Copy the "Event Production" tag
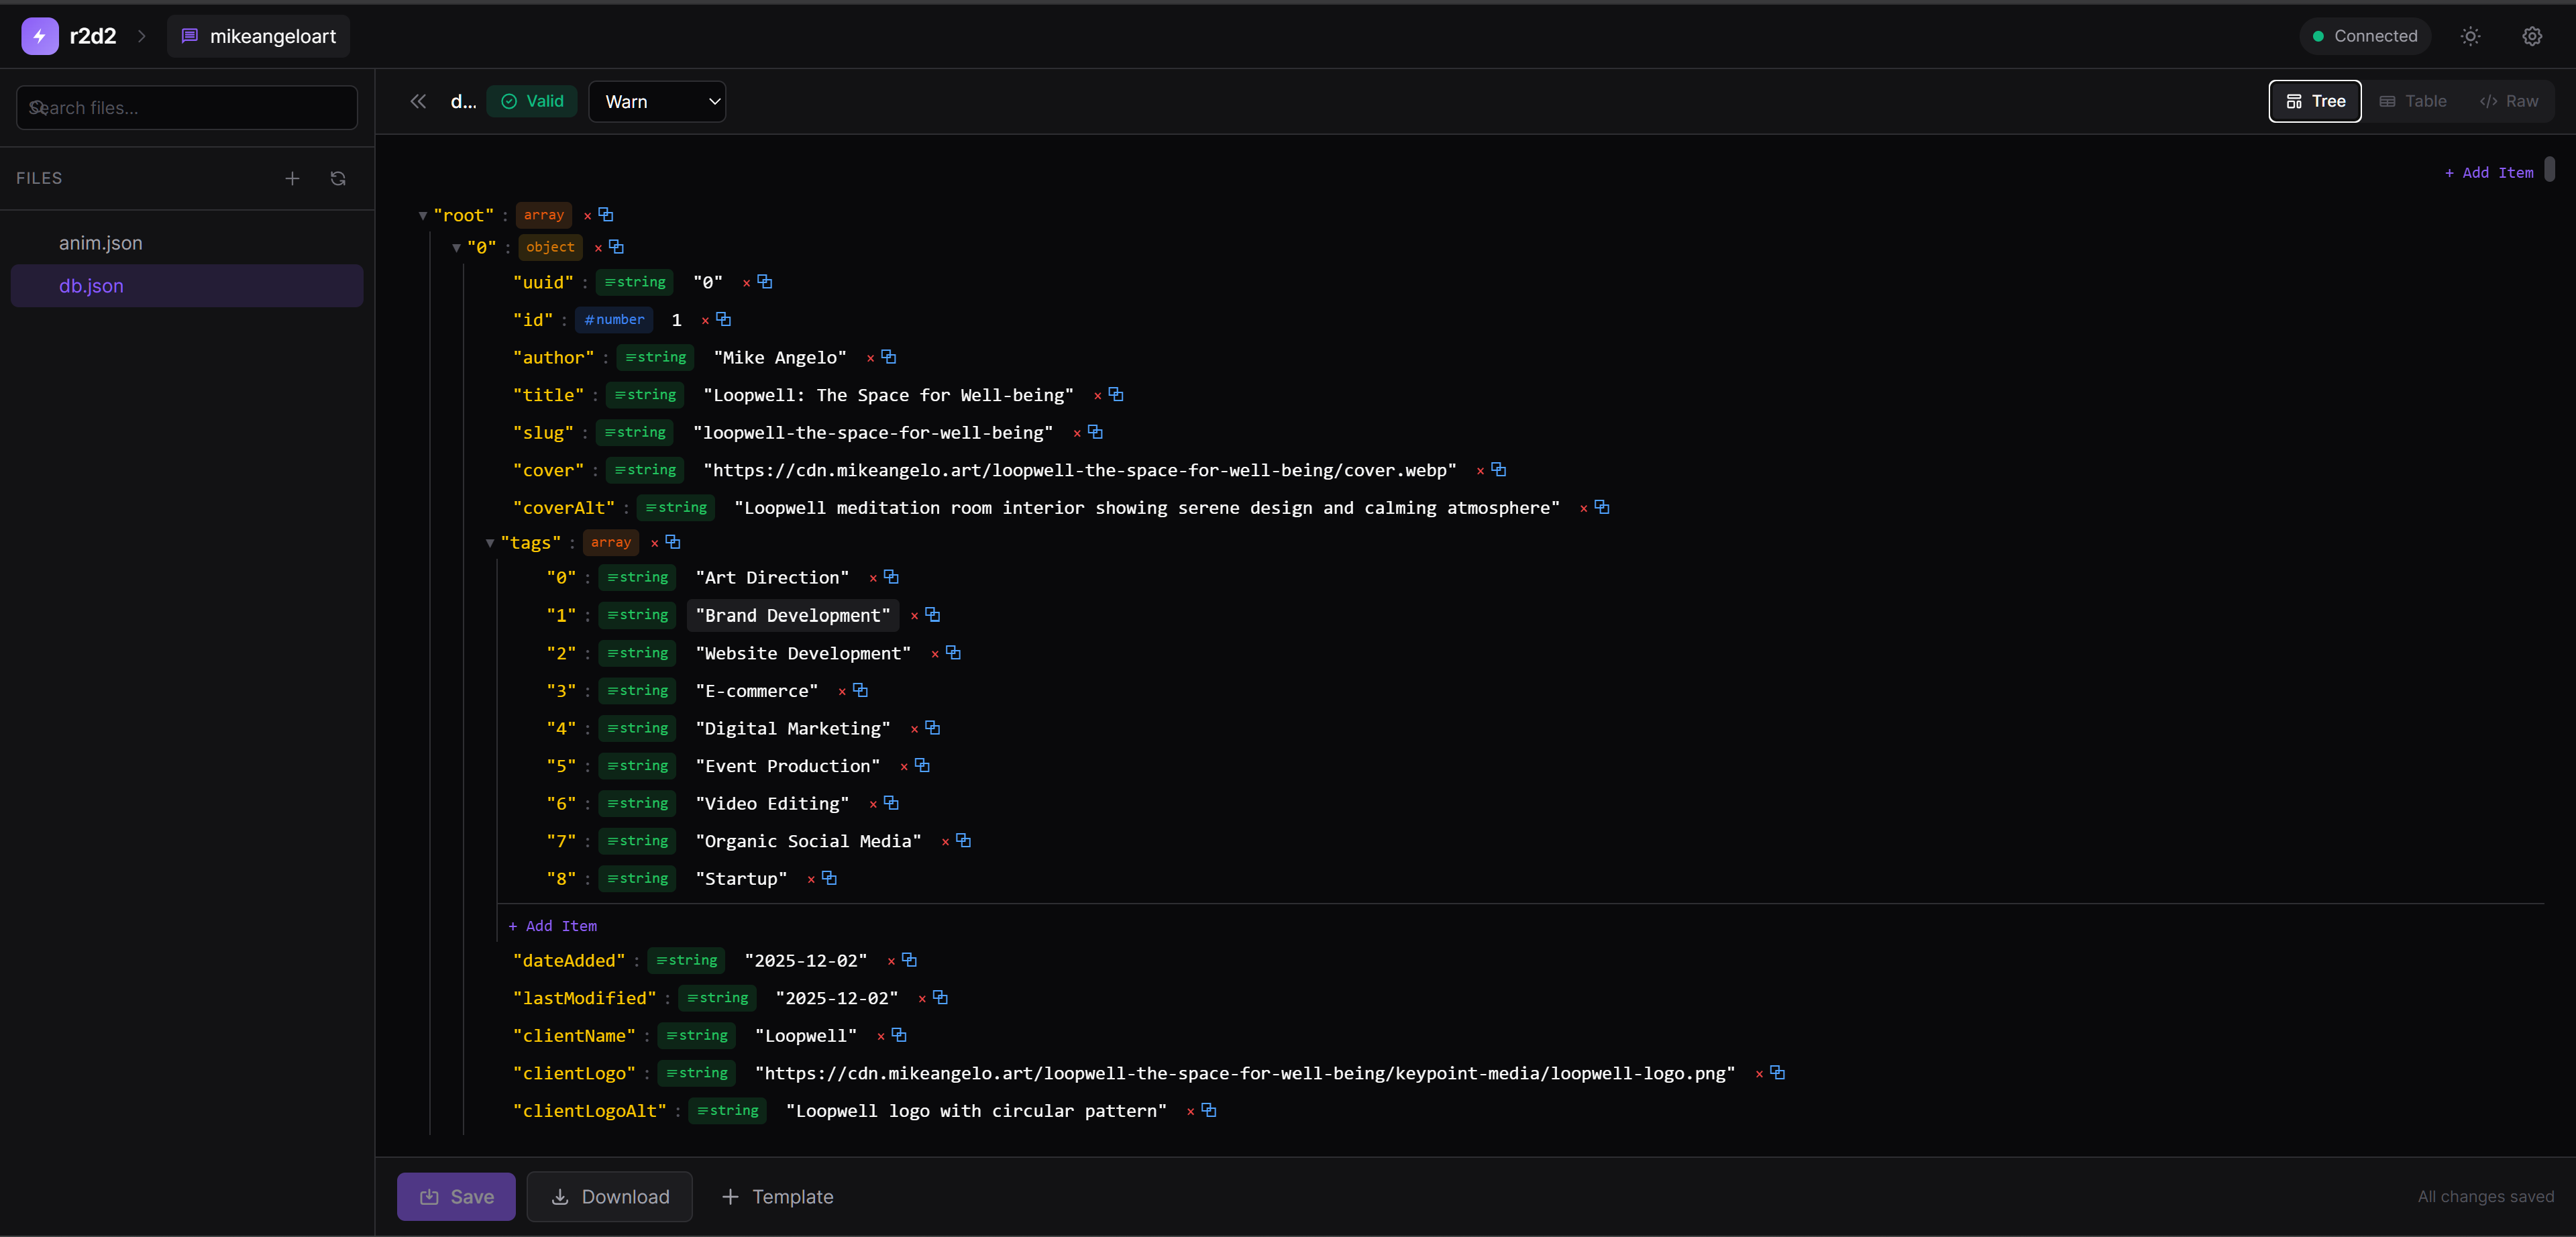This screenshot has height=1237, width=2576. click(923, 765)
